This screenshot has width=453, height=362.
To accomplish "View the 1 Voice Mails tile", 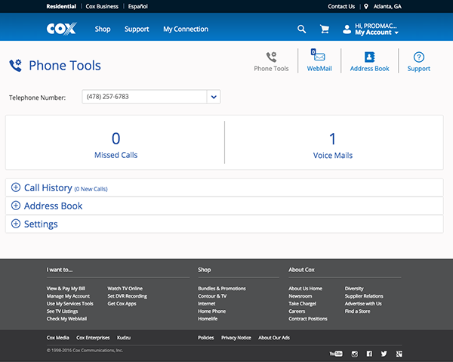I will [x=333, y=145].
